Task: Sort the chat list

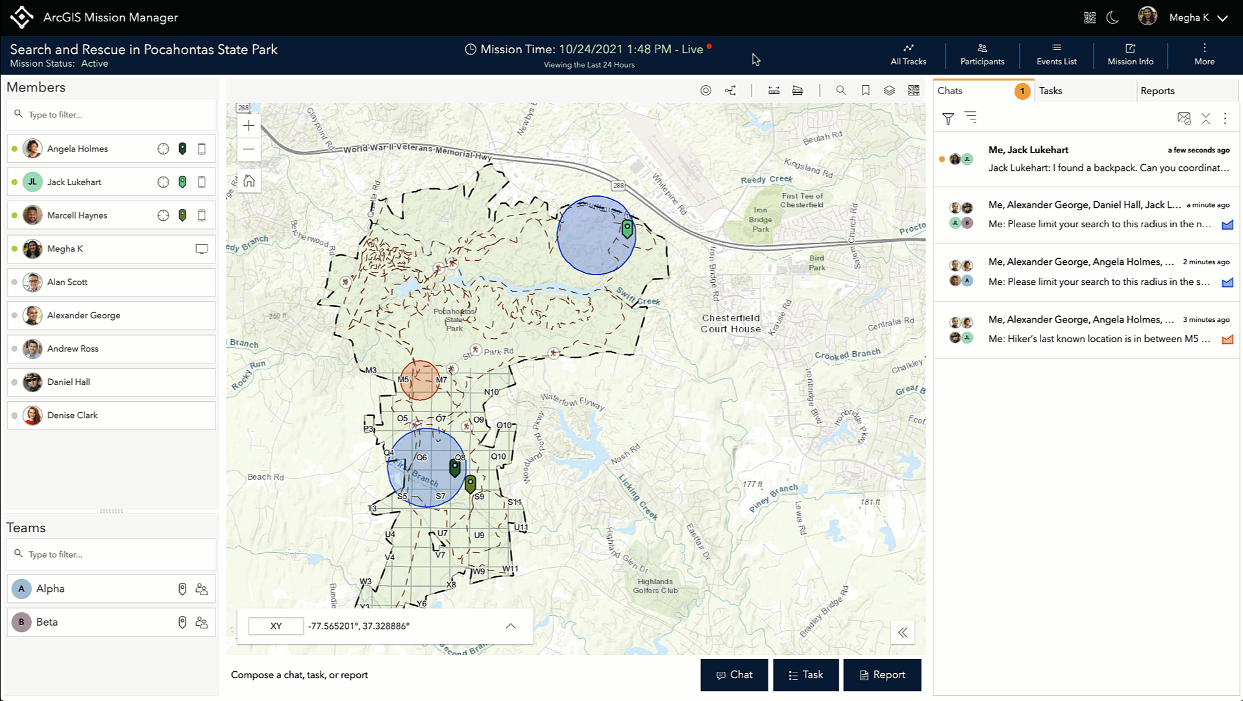Action: click(970, 117)
